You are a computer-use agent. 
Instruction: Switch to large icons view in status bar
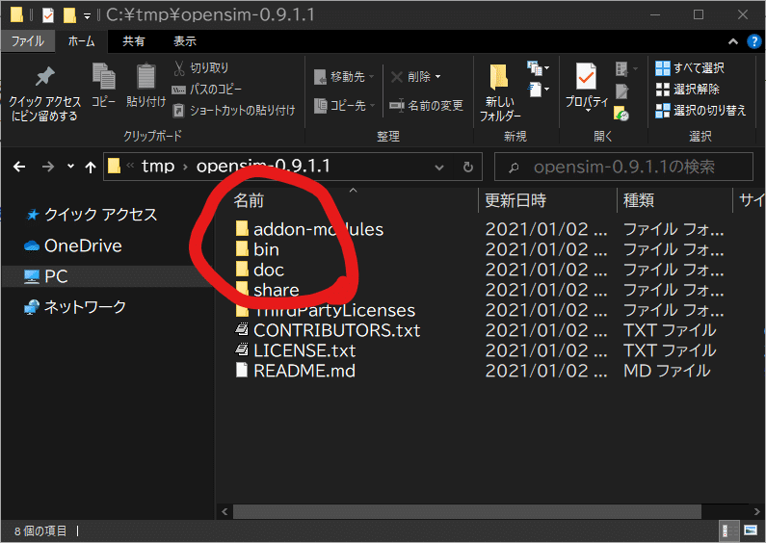750,530
